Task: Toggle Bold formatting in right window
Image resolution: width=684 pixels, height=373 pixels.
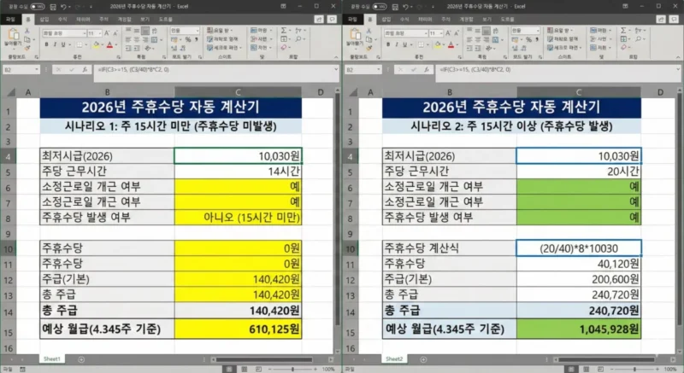Action: 388,44
